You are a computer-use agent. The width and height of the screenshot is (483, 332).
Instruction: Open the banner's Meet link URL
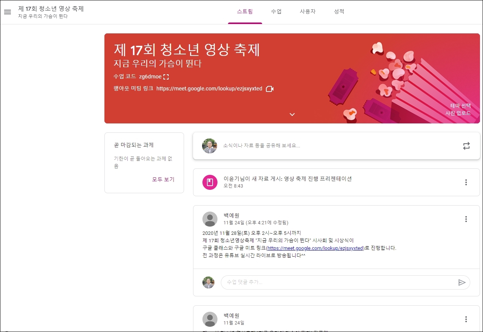[x=209, y=89]
